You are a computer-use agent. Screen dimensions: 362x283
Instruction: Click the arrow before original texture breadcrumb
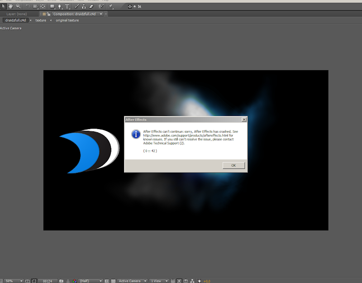(51, 20)
